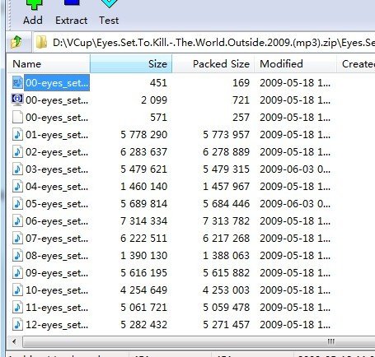Screen dimensions: 375x357
Task: Select info icon of 2 099-byte file
Action: point(17,100)
